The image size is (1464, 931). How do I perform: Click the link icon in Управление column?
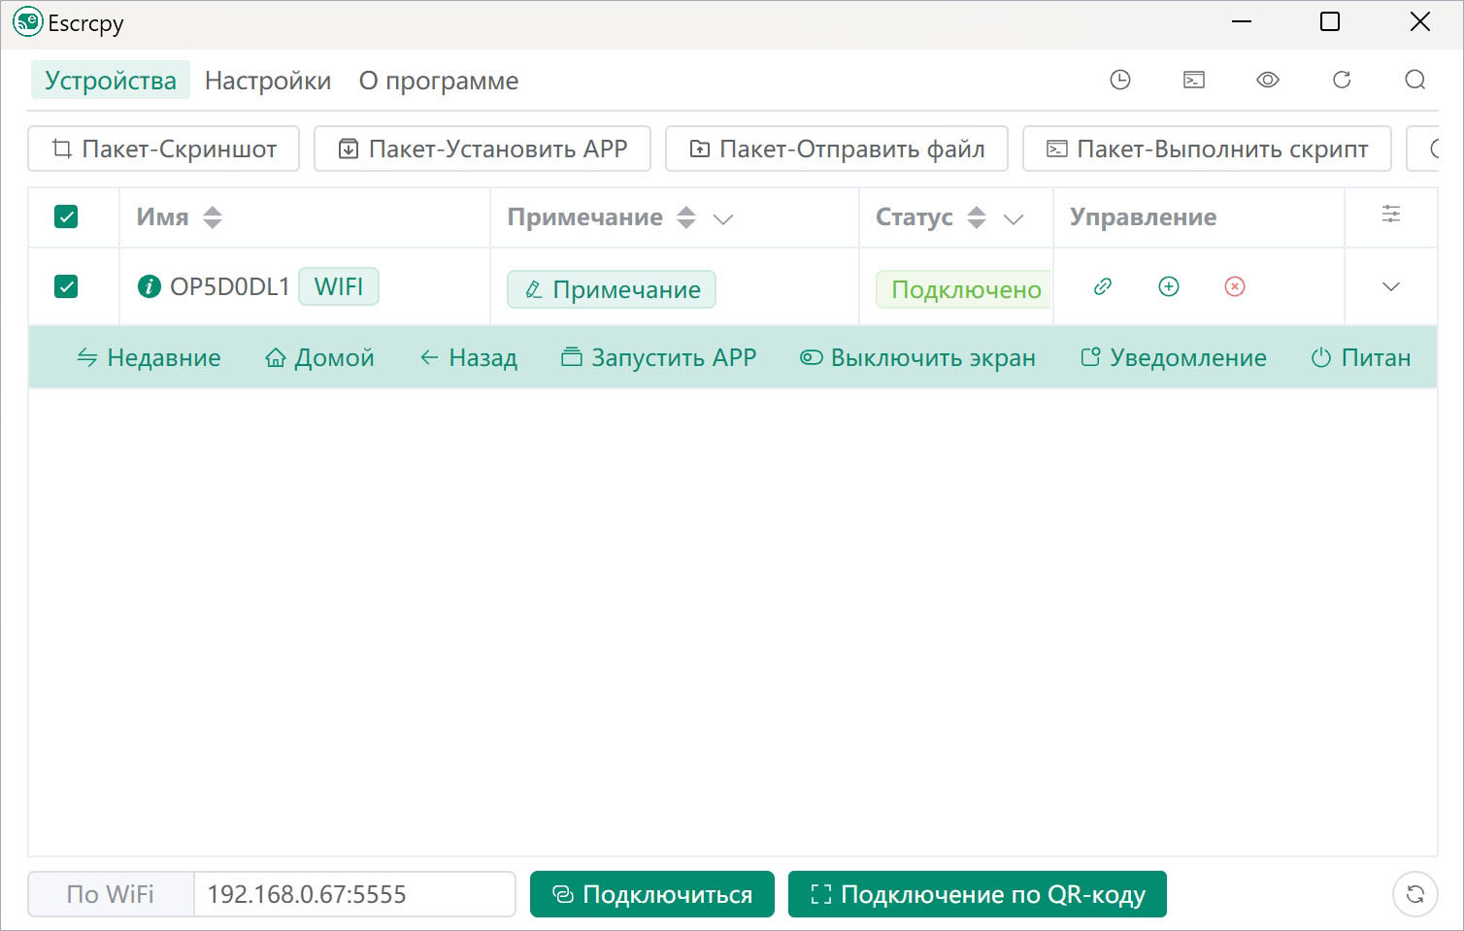(x=1103, y=286)
